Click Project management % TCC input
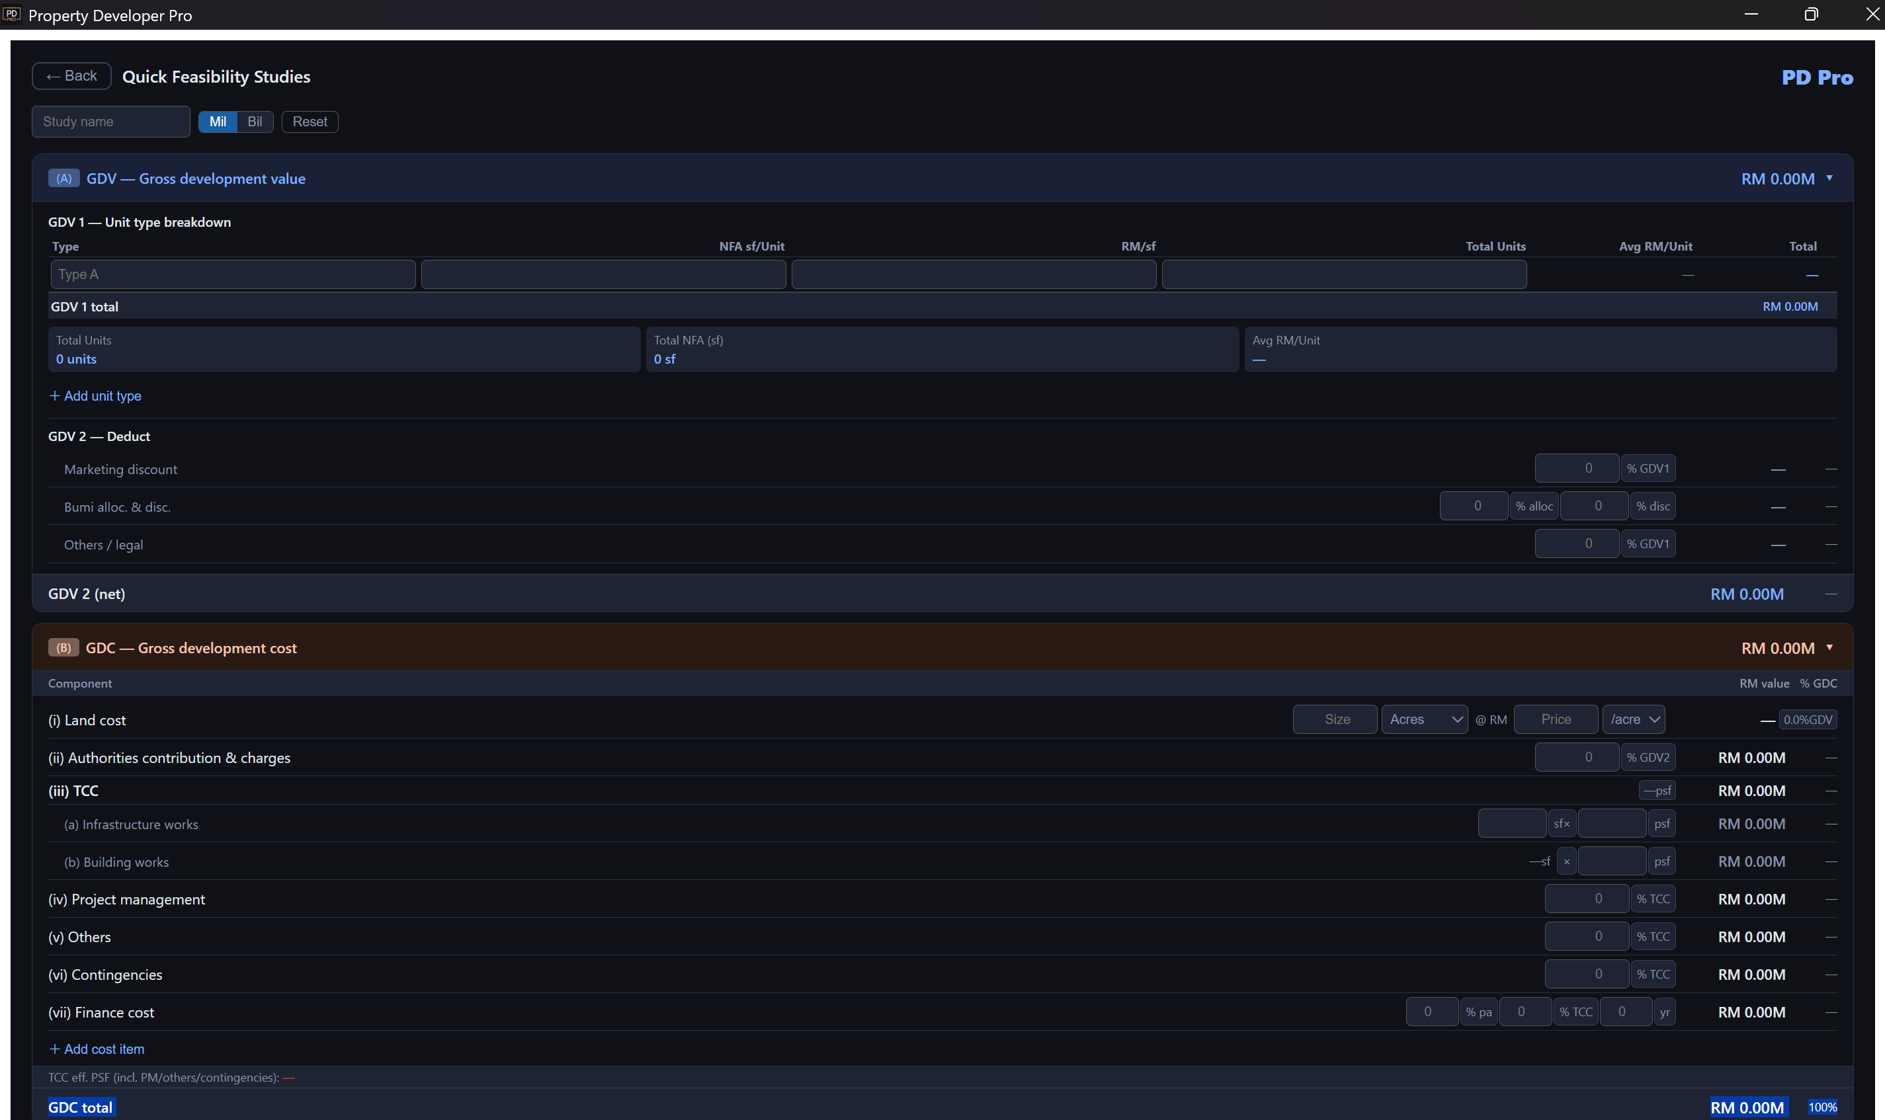This screenshot has height=1120, width=1885. 1587,899
